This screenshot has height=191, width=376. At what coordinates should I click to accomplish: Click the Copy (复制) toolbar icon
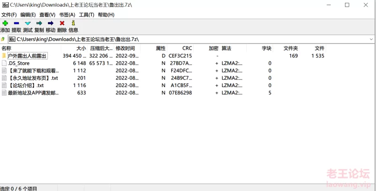click(39, 23)
